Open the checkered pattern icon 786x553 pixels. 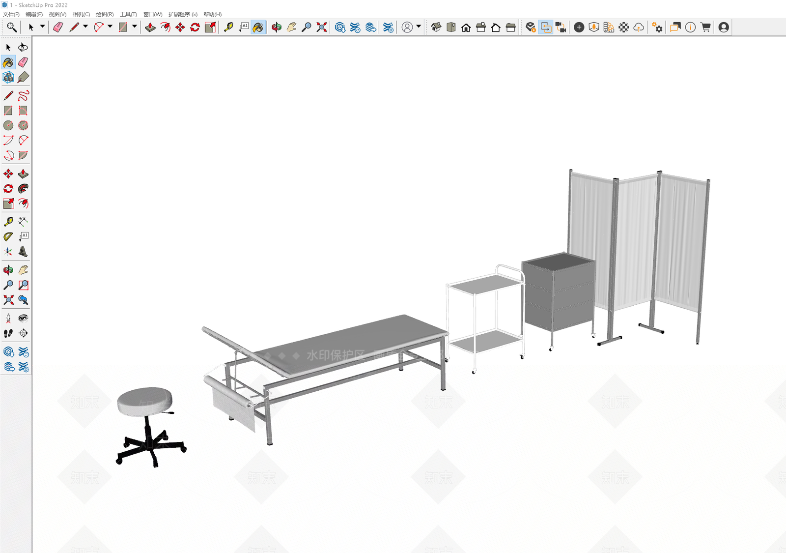[x=624, y=27]
